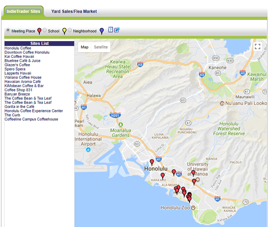Click Nu'uanu Pali Lookout marker icon

(222, 103)
